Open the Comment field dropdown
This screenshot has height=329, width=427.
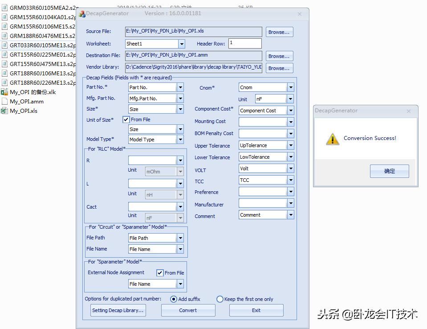click(x=291, y=215)
